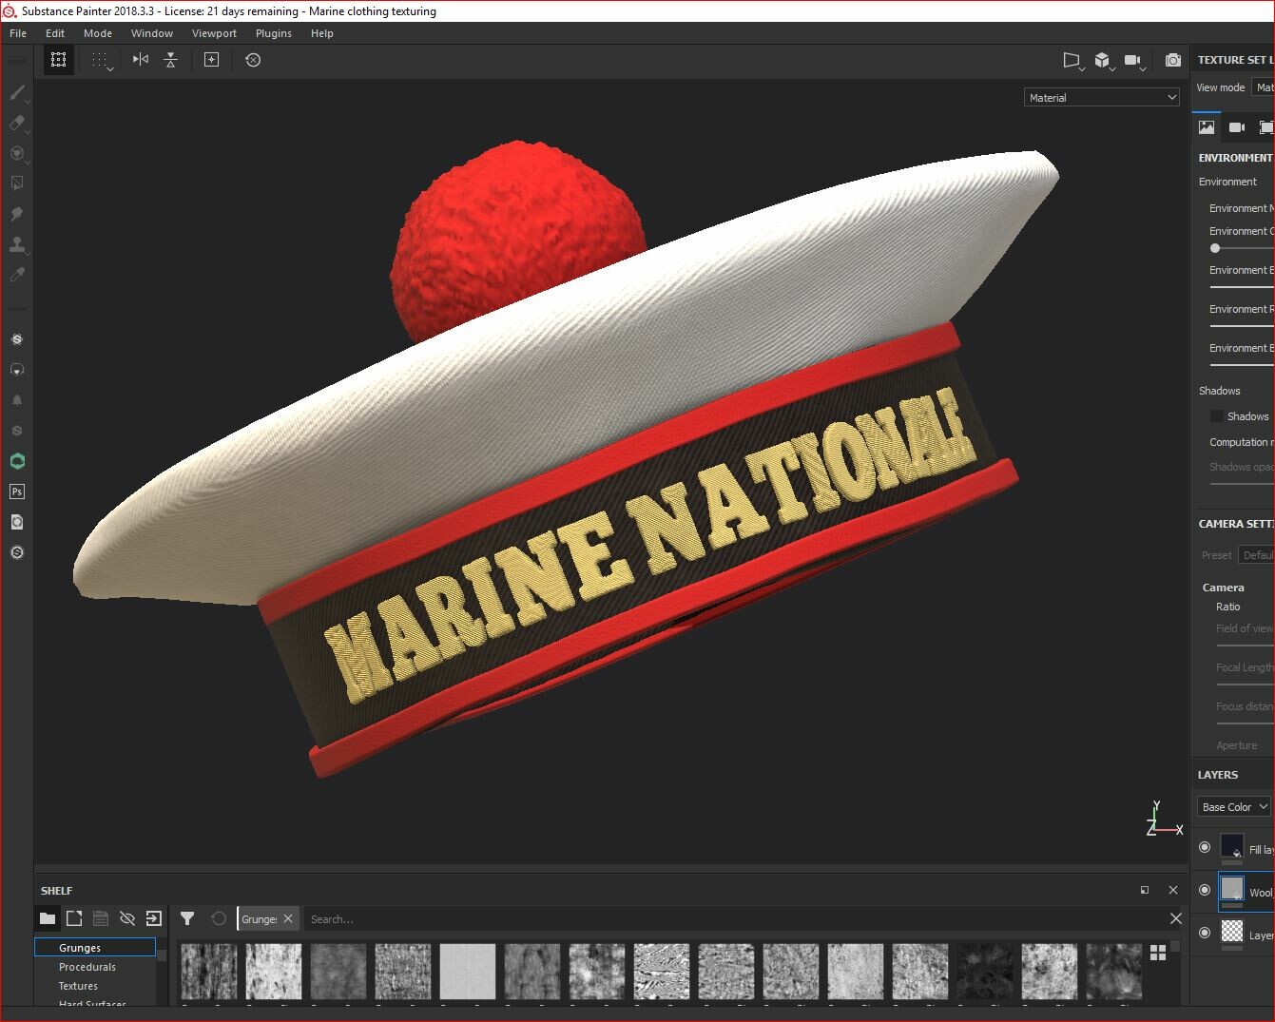Open the new shelf tab icon
This screenshot has width=1275, height=1022.
pyautogui.click(x=74, y=918)
